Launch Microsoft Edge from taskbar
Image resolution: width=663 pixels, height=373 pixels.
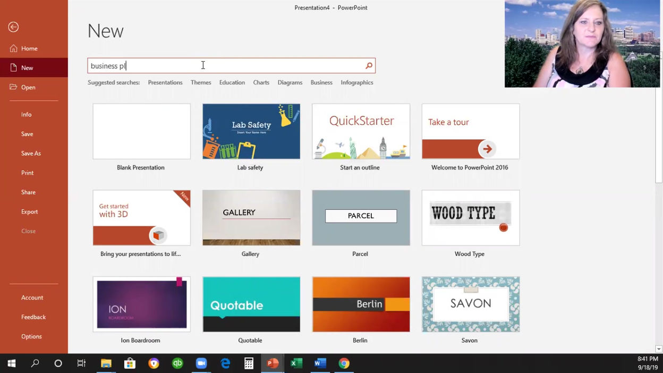(x=225, y=363)
